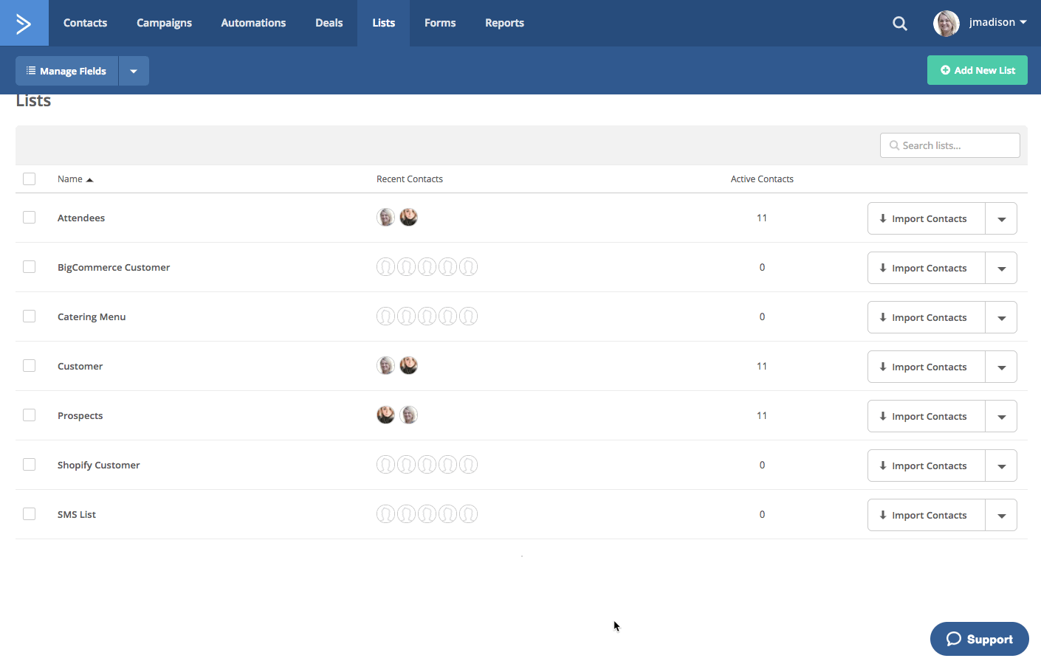This screenshot has width=1041, height=661.
Task: Click the Support chat bubble button
Action: (x=979, y=639)
